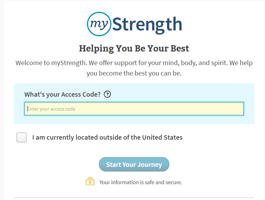Screen dimensions: 265x200
Task: Select the "United States" words in checkbox label
Action: (162, 137)
